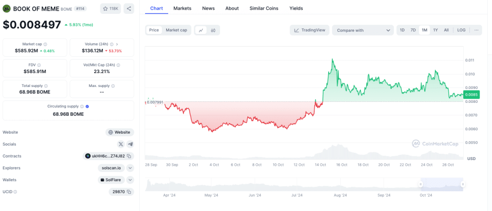Open the X (Twitter) social link

(121, 144)
